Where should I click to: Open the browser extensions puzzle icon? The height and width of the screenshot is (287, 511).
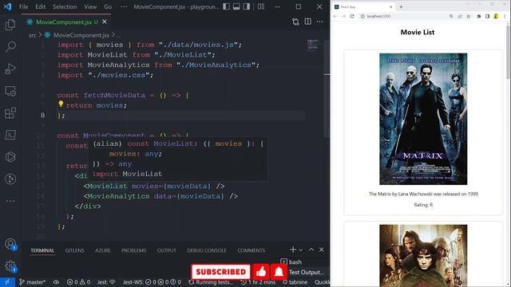click(x=479, y=16)
